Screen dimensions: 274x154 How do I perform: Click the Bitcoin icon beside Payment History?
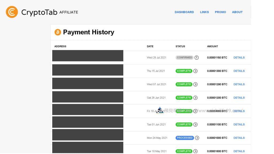[x=58, y=32]
